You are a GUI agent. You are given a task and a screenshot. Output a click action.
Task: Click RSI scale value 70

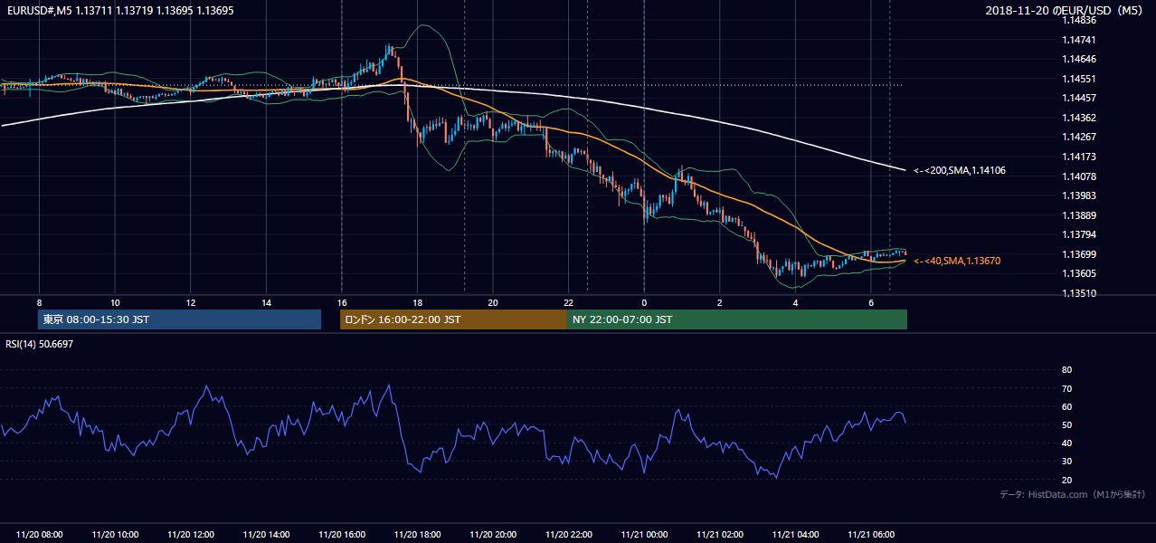pos(1066,388)
